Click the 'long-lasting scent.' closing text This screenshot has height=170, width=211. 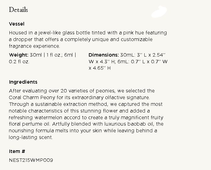pos(31,137)
